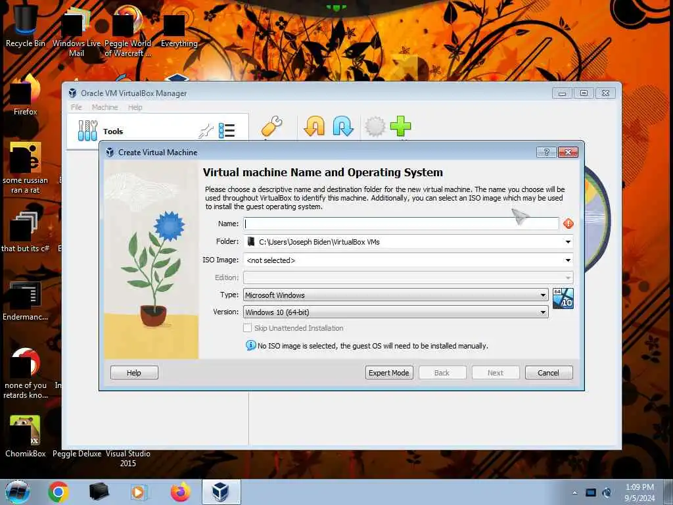Click the disabled Edition dropdown
This screenshot has height=505, width=673.
(x=407, y=277)
